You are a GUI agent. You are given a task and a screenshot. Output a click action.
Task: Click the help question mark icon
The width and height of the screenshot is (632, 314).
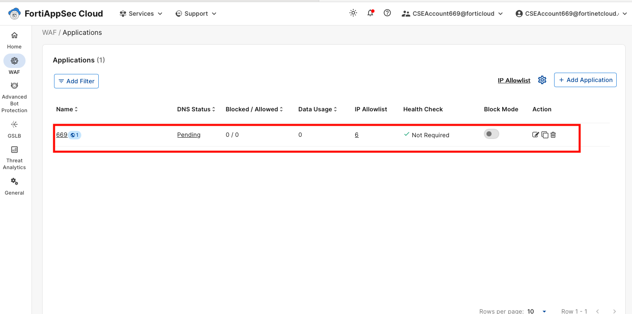pyautogui.click(x=387, y=13)
